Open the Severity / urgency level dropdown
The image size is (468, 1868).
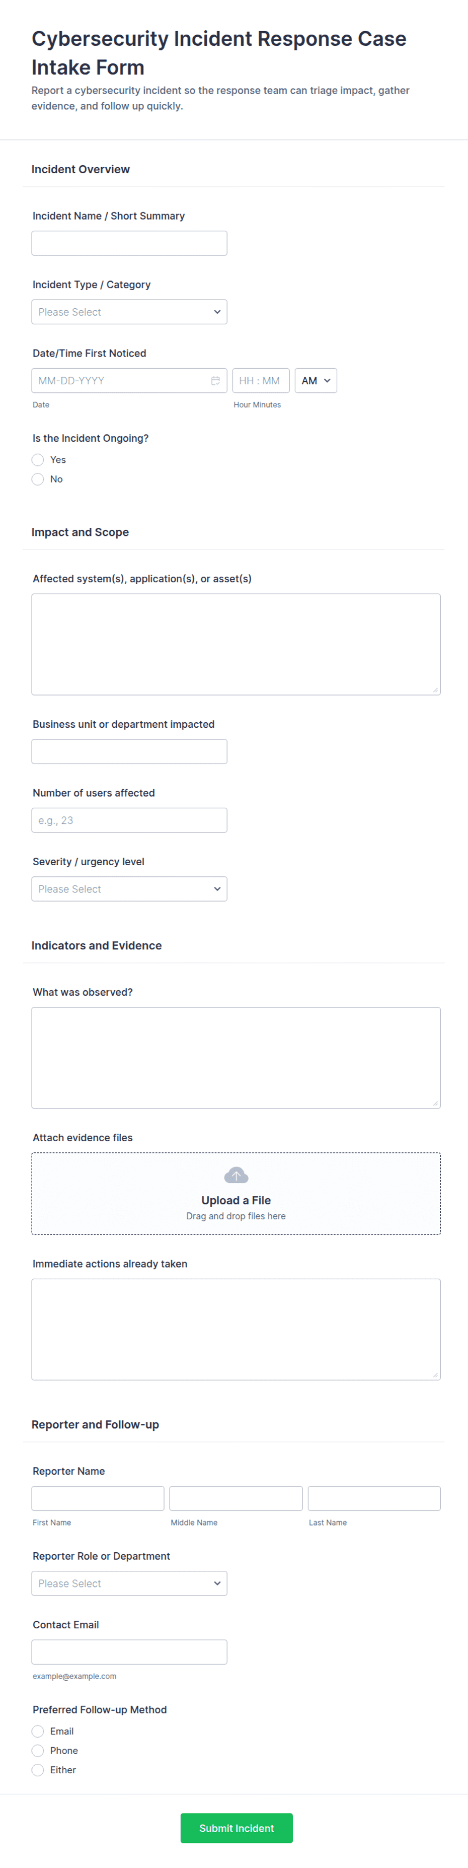(x=129, y=888)
